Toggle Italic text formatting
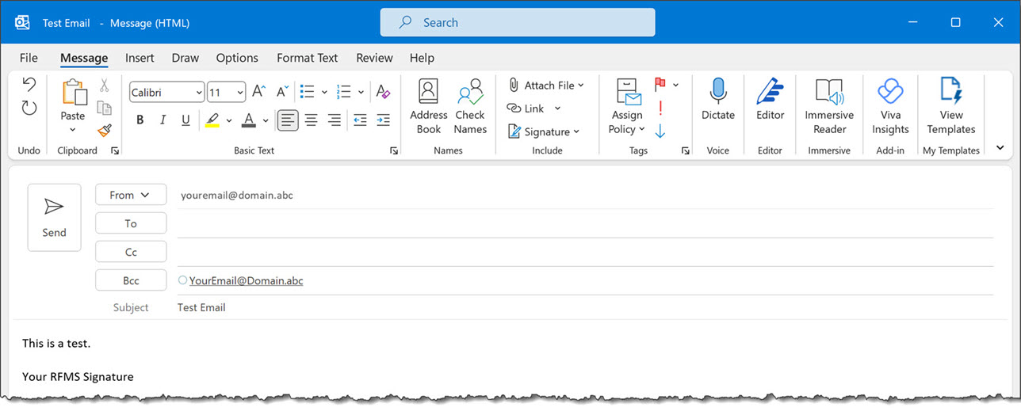Screen dimensions: 1021x411 pyautogui.click(x=163, y=120)
